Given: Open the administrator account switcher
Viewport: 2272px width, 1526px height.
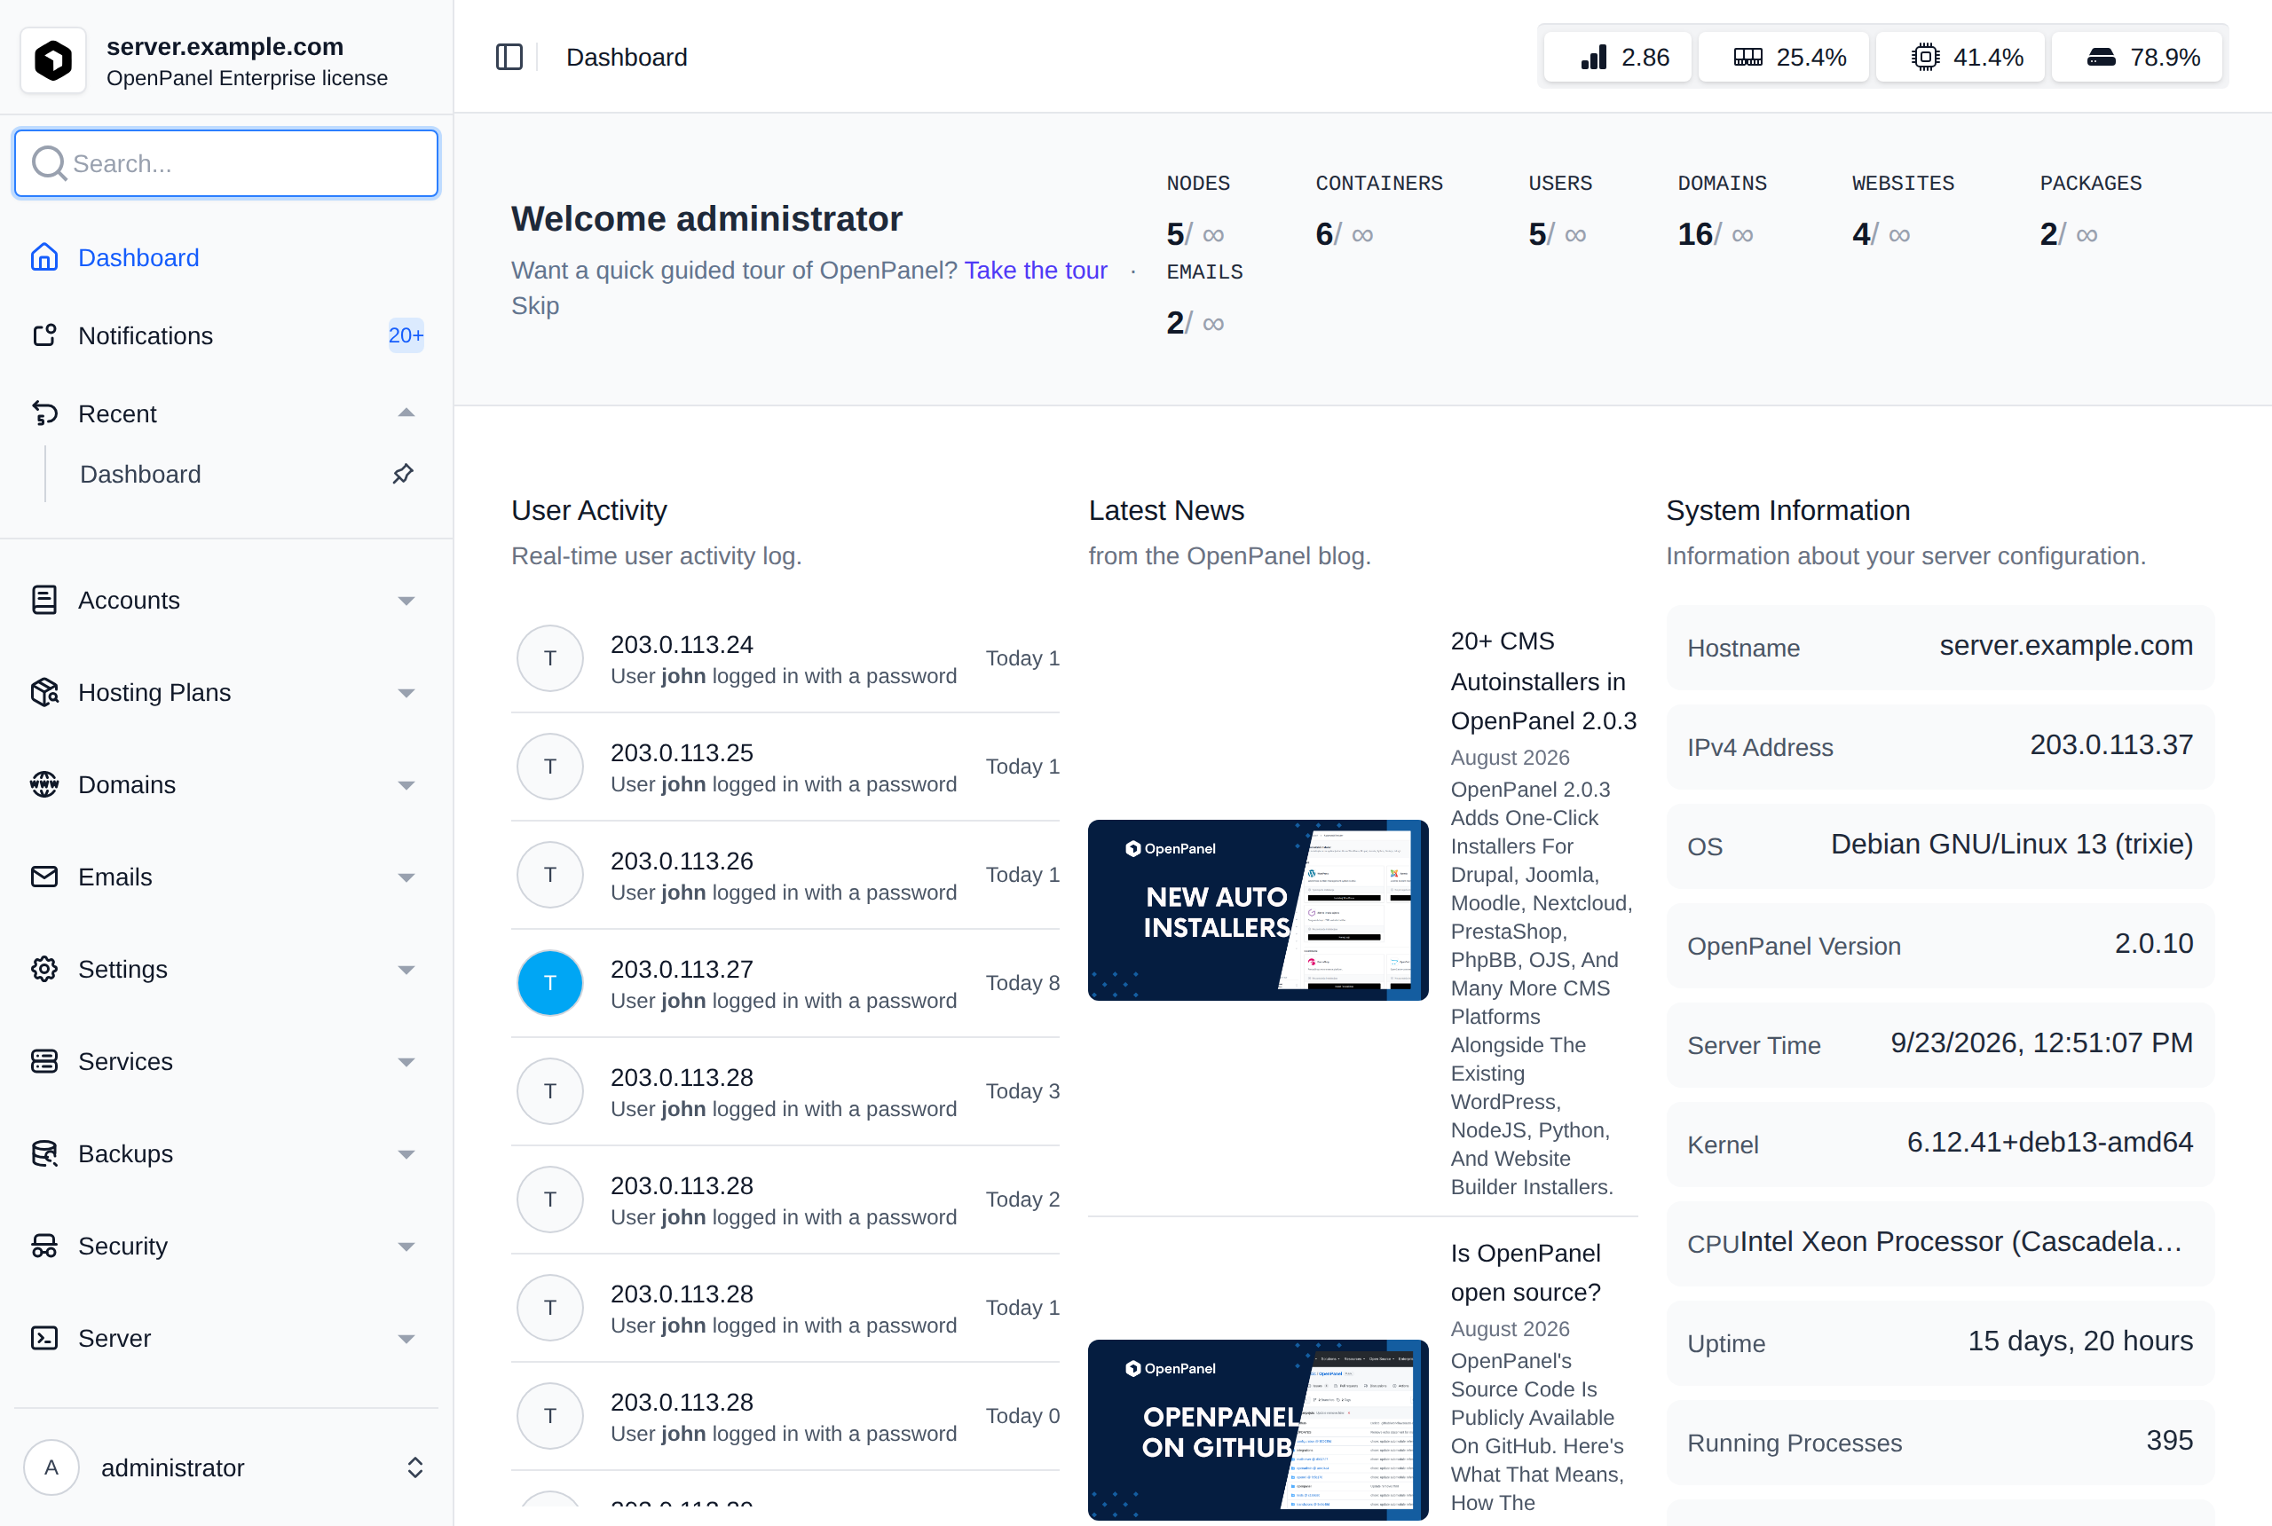Looking at the screenshot, I should 414,1467.
